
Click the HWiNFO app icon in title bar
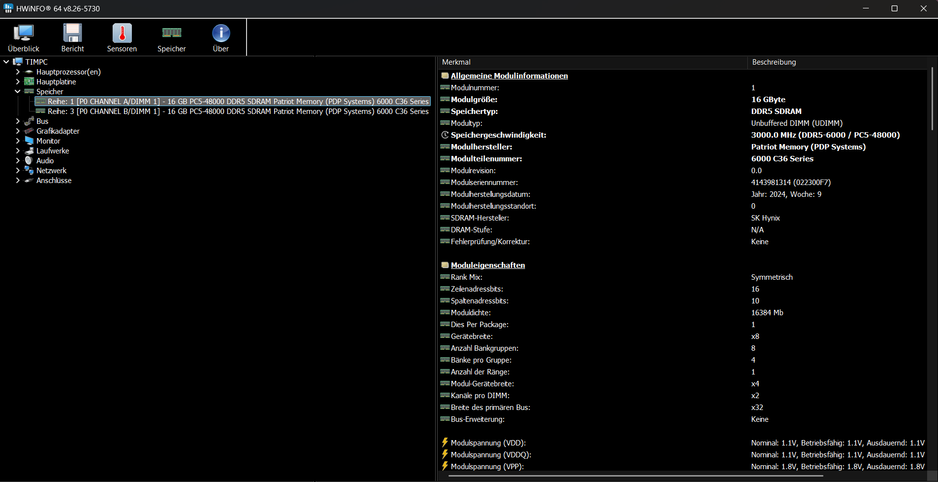pyautogui.click(x=8, y=8)
